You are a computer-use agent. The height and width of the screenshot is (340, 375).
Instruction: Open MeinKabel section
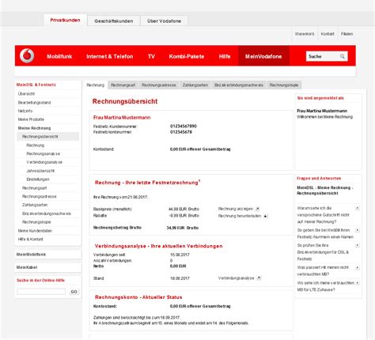[48, 267]
